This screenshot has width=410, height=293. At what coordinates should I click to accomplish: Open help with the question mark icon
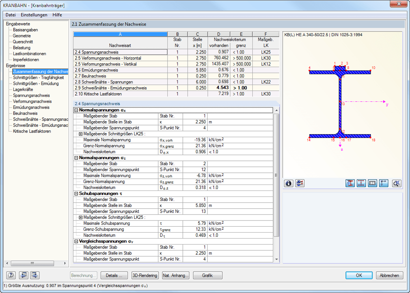click(11, 275)
